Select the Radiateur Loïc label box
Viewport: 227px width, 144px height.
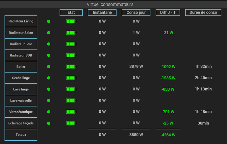(x=21, y=44)
